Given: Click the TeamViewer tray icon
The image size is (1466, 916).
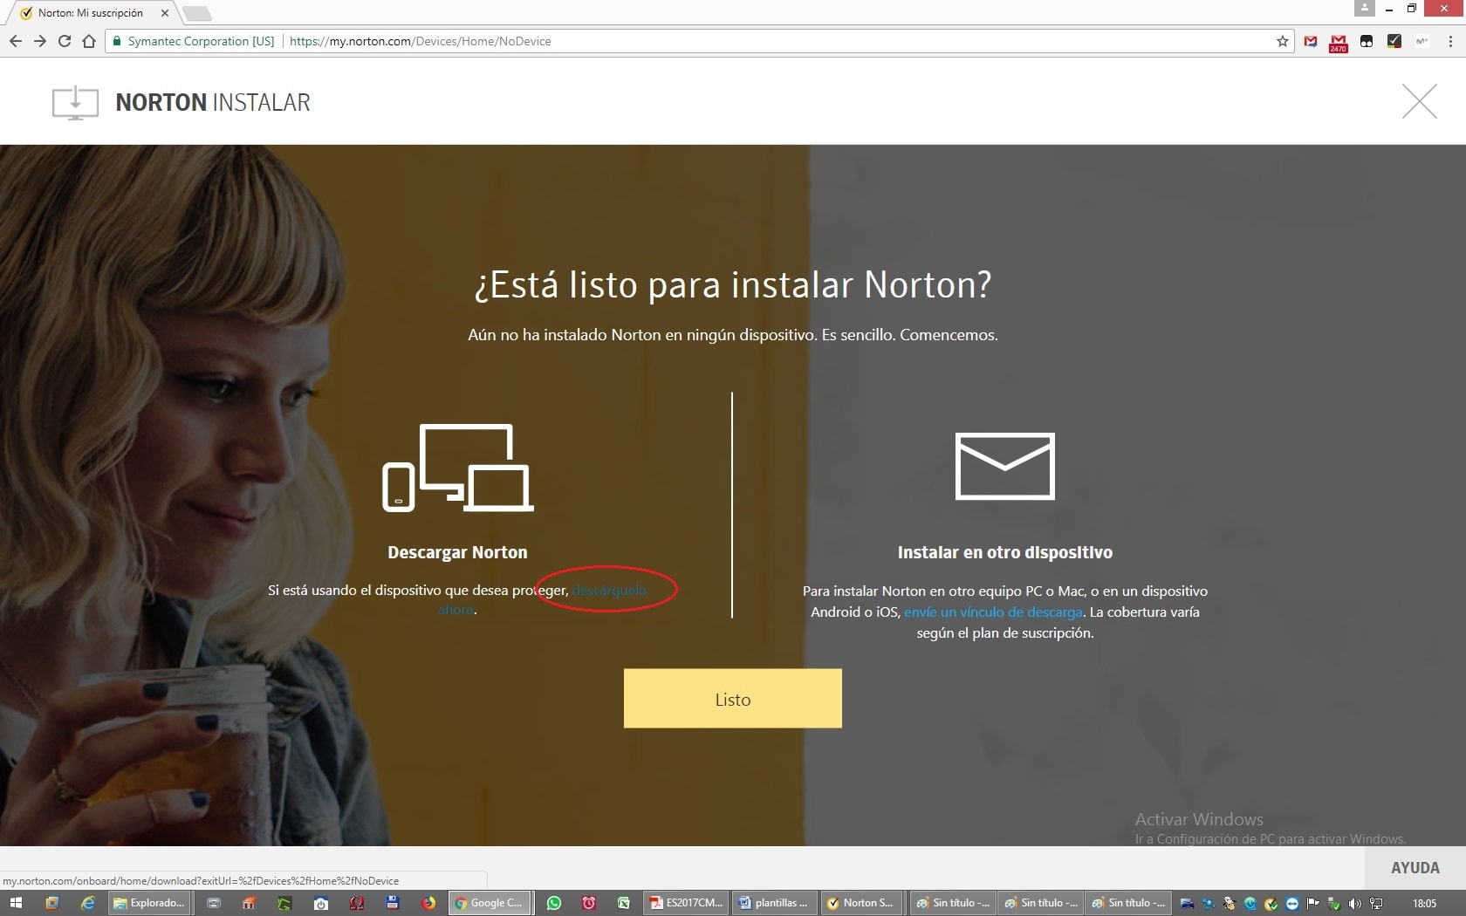Looking at the screenshot, I should pos(1292,904).
